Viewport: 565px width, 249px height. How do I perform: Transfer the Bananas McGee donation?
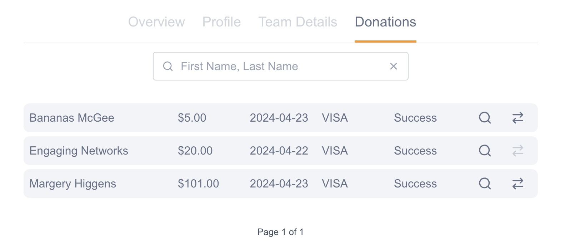click(x=517, y=118)
